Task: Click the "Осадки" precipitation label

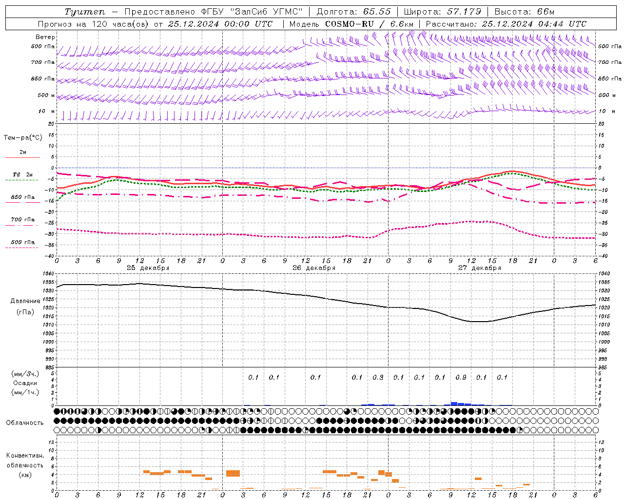Action: coord(25,383)
